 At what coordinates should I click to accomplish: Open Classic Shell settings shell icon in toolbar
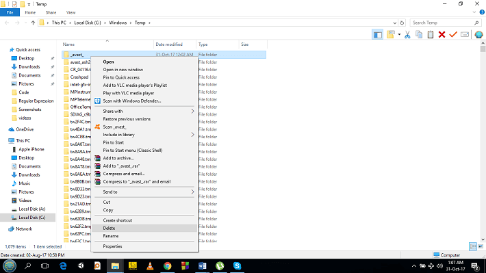(x=478, y=35)
